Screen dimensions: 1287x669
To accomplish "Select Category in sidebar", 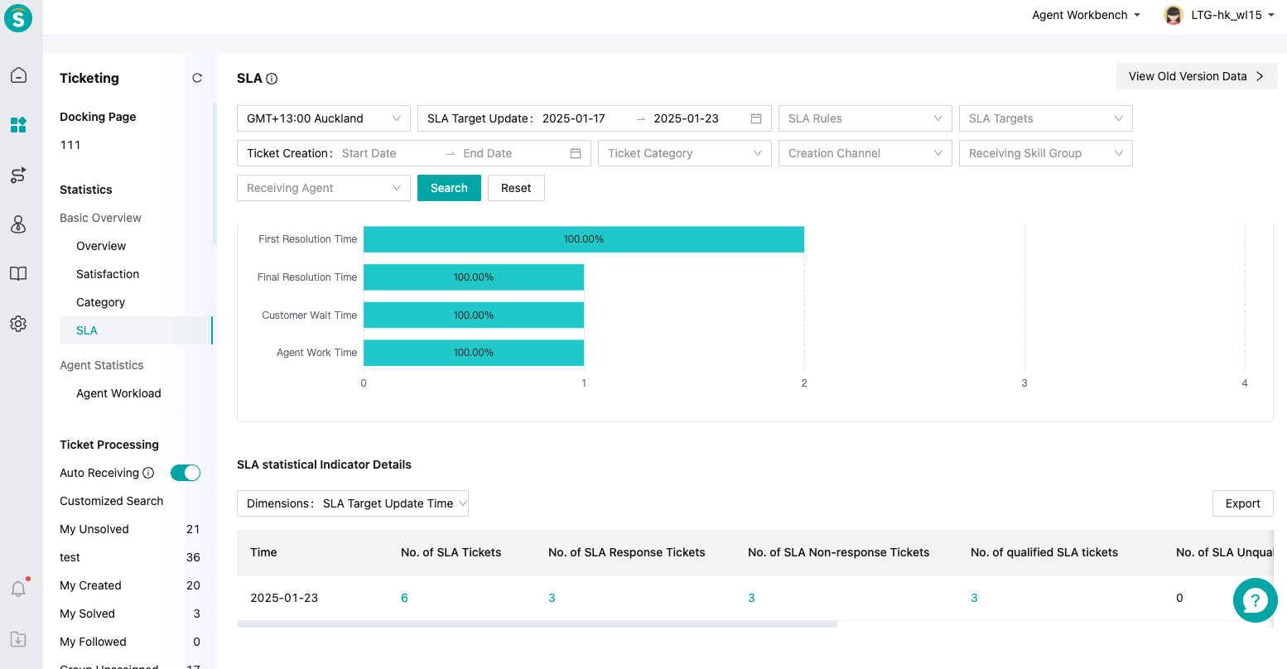I will tap(100, 302).
